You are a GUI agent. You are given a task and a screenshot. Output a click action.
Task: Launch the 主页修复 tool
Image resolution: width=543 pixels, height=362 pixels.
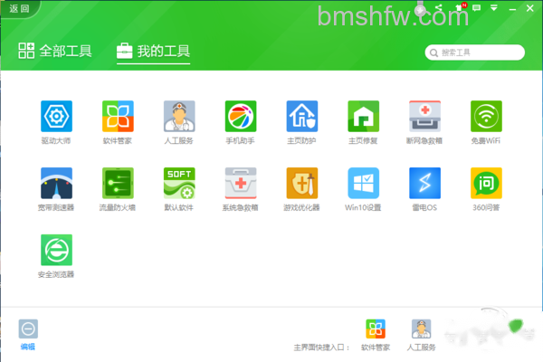pos(363,117)
